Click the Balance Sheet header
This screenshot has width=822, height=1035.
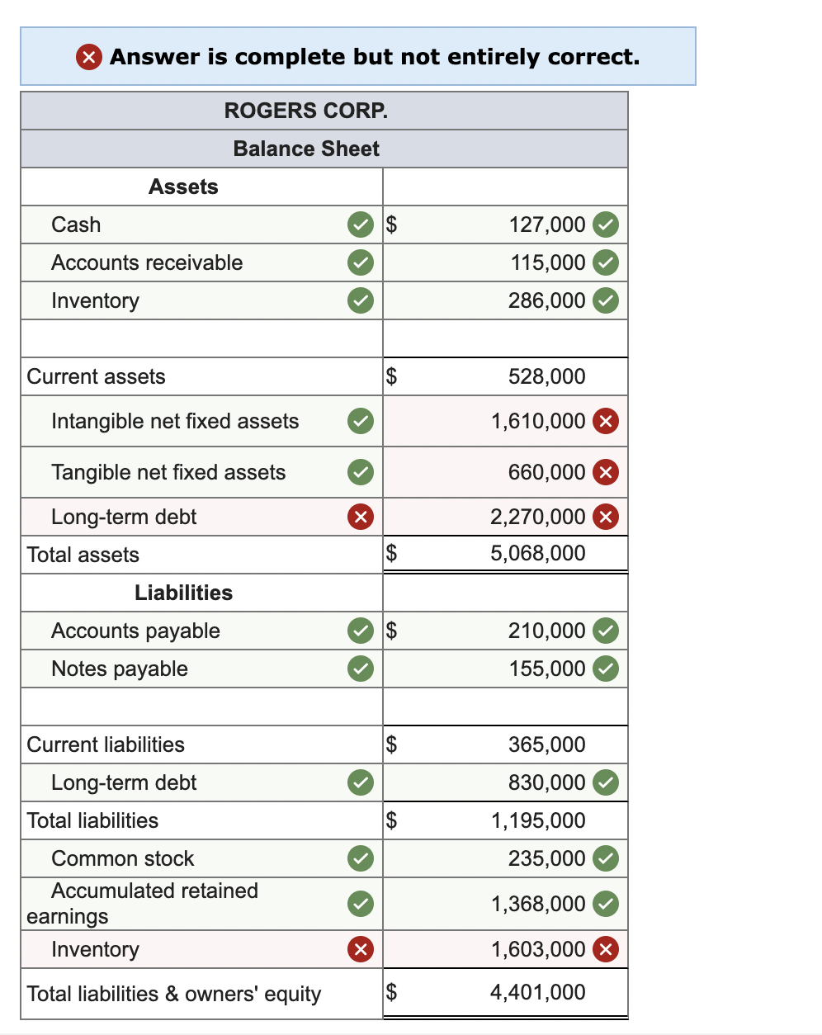click(306, 149)
